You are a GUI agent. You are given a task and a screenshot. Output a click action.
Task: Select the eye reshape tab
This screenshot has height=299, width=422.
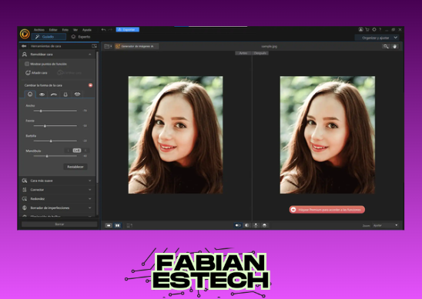tap(42, 95)
